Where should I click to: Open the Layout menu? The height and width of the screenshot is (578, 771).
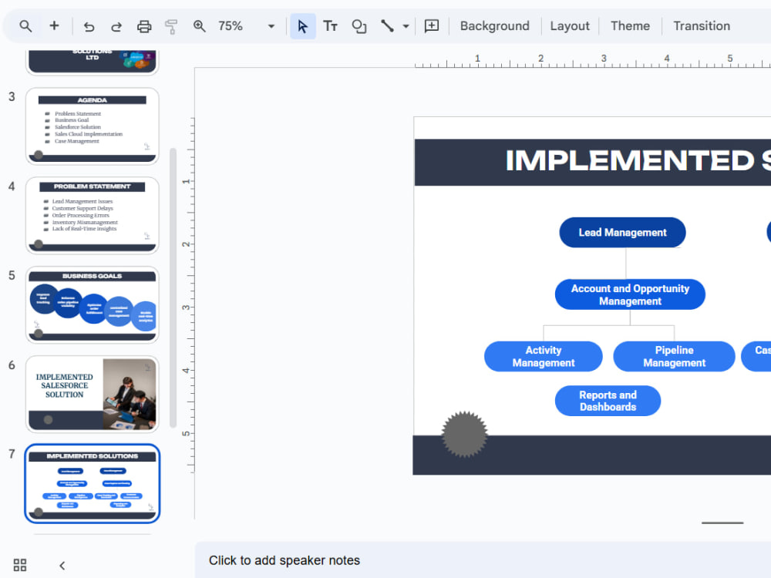570,26
